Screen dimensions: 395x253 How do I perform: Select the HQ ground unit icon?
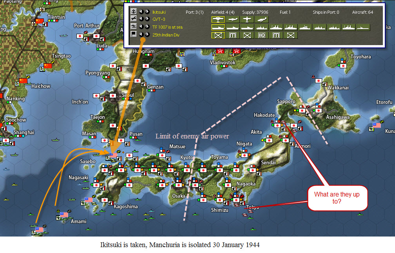click(x=261, y=35)
